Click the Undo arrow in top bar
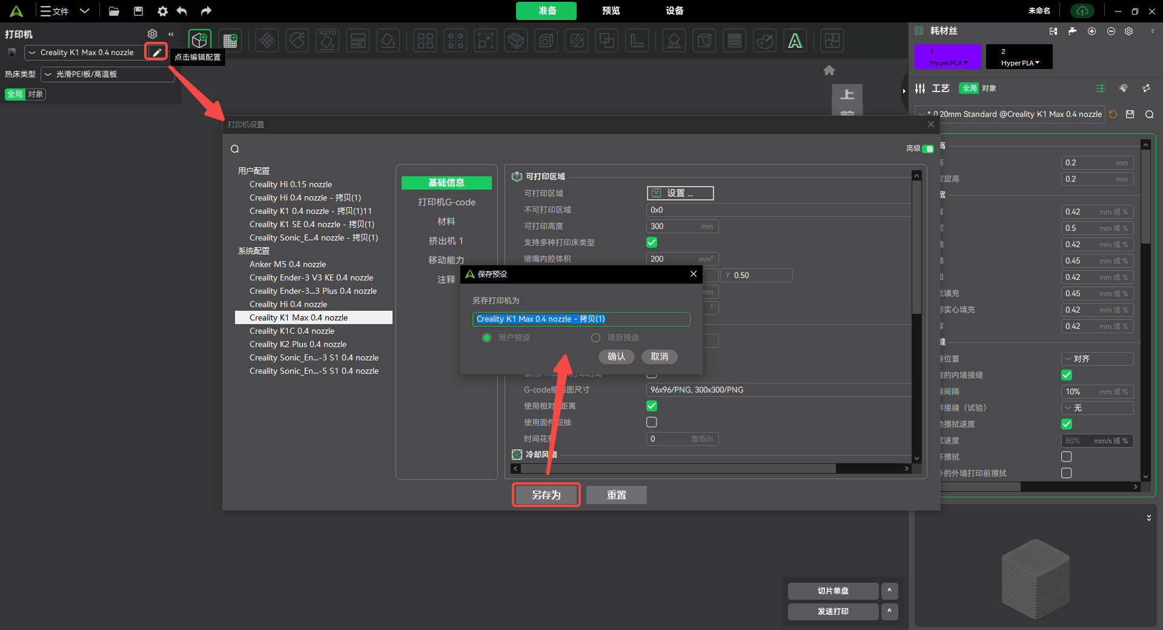This screenshot has width=1163, height=630. [182, 11]
